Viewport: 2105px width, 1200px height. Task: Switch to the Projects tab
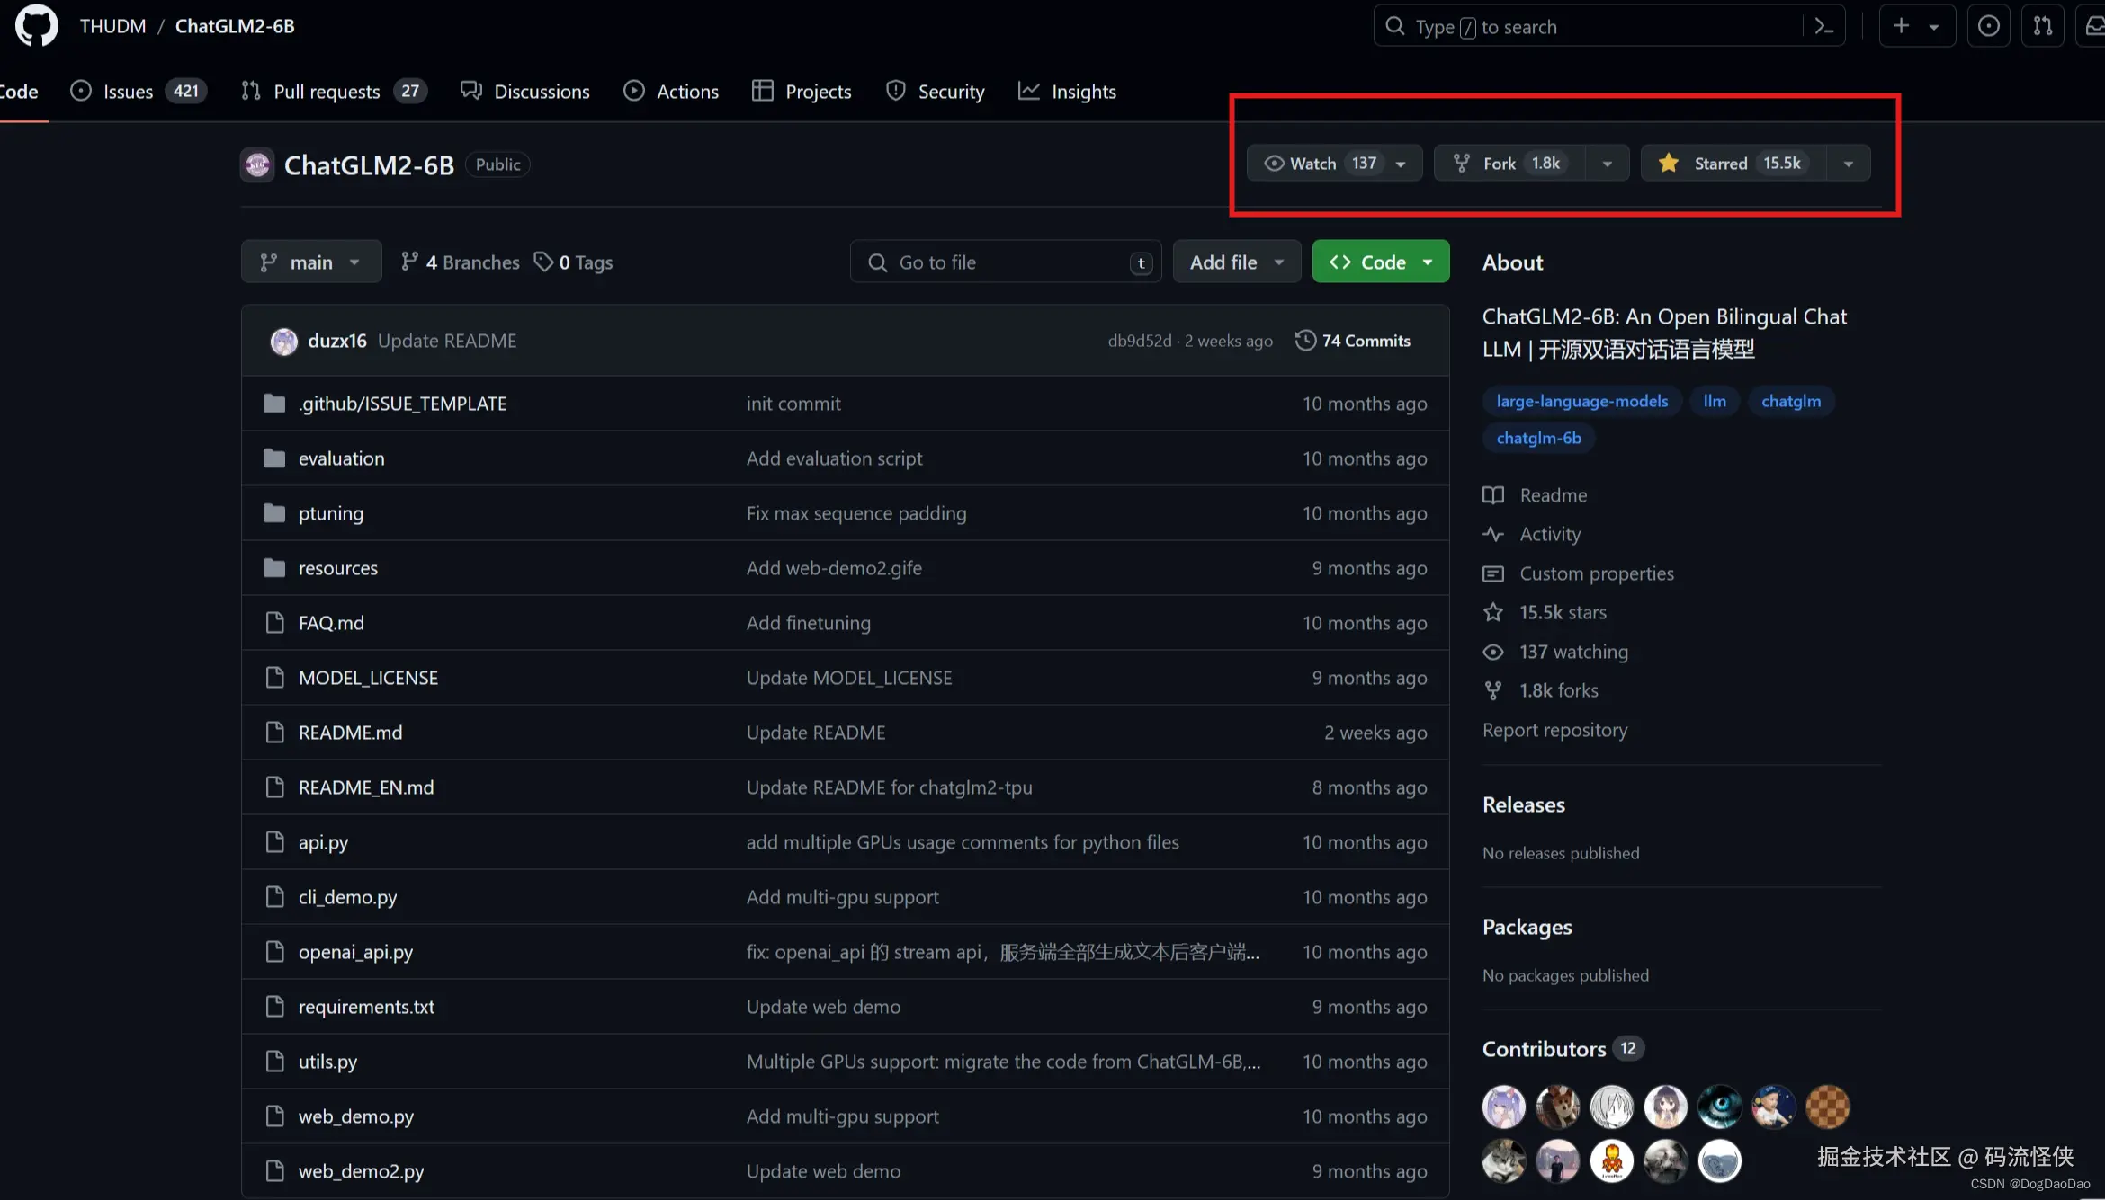click(x=802, y=91)
